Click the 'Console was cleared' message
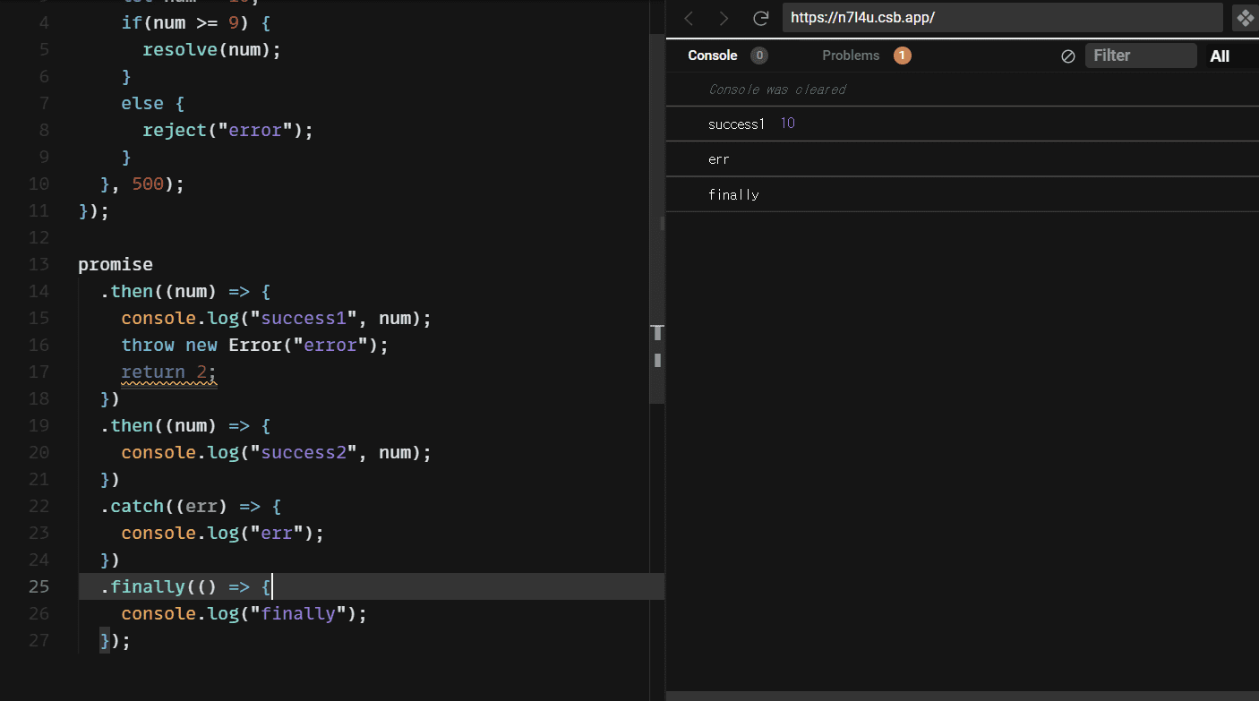This screenshot has width=1259, height=701. (x=776, y=90)
